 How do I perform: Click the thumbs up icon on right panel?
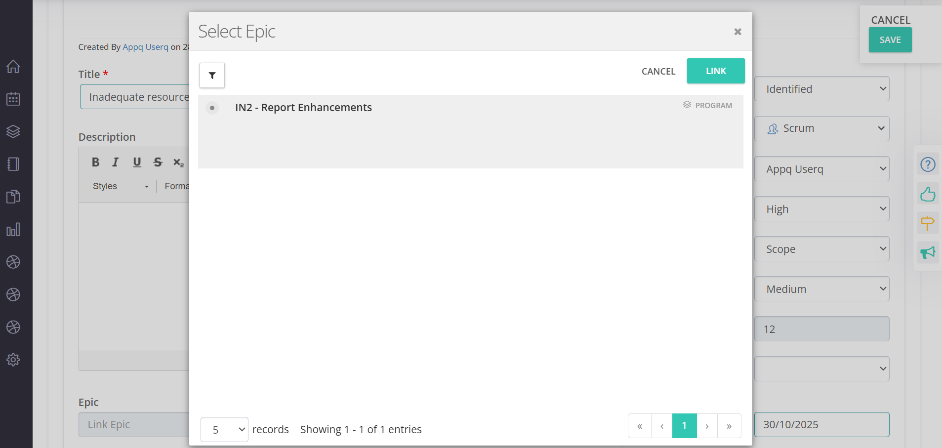(x=928, y=194)
